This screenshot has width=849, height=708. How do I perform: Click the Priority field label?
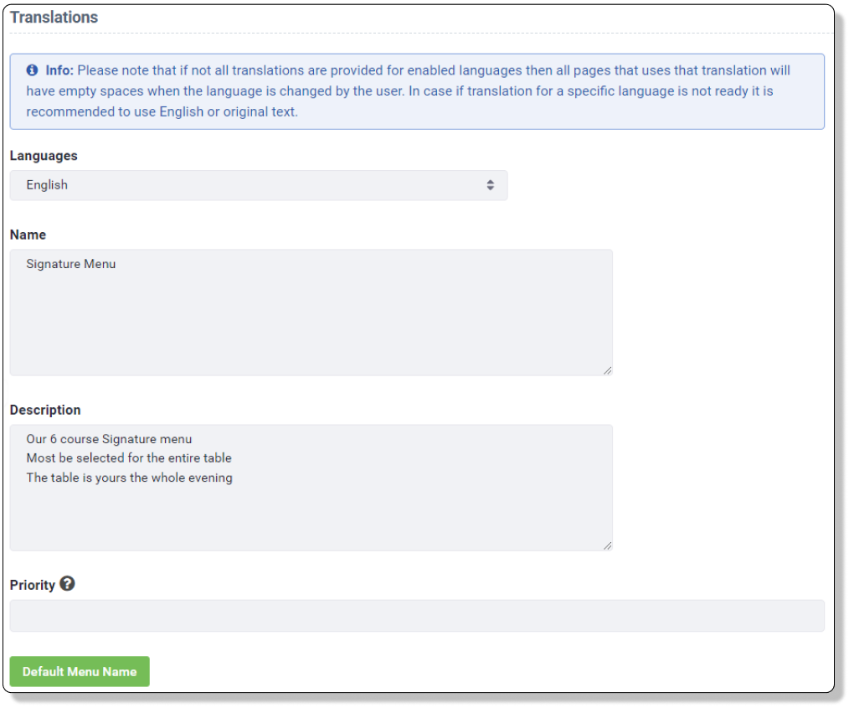(33, 585)
